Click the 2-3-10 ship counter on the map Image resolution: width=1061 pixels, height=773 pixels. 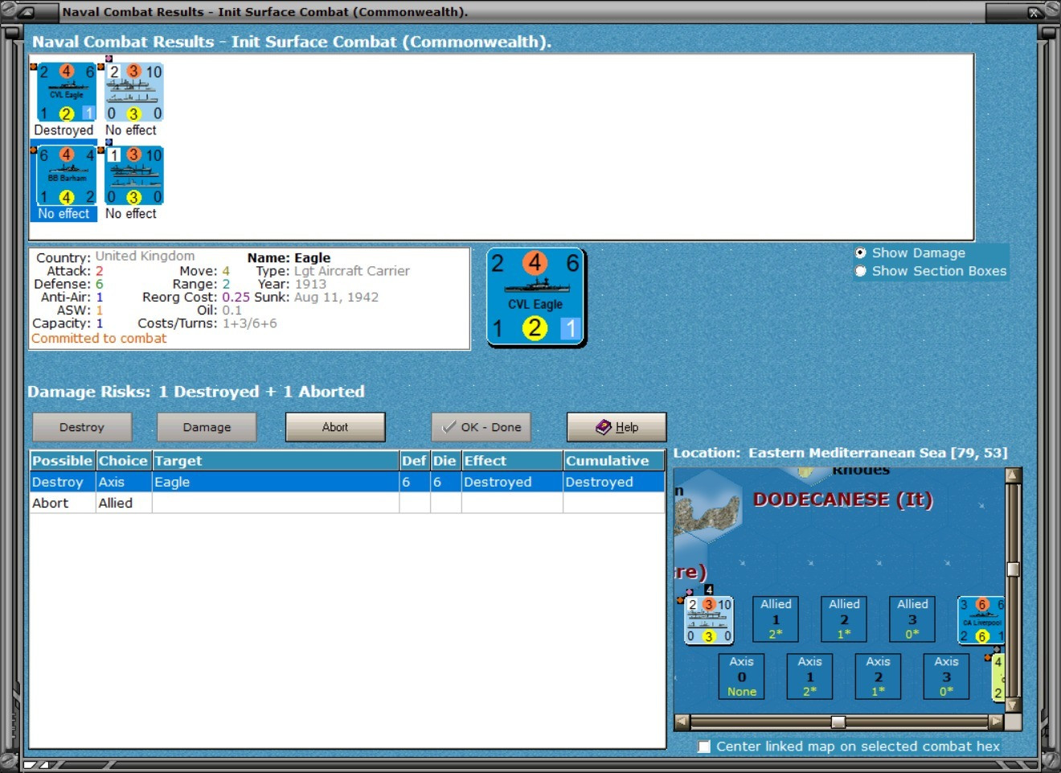pos(710,620)
